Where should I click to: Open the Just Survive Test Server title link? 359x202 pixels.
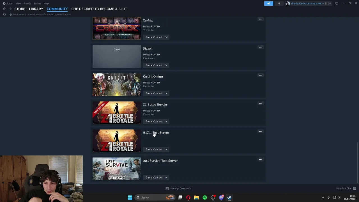[160, 161]
